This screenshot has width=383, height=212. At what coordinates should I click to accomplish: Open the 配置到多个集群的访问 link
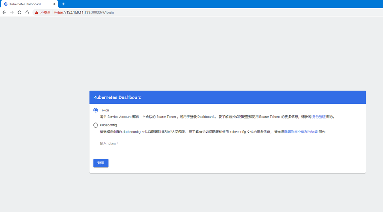[301, 132]
